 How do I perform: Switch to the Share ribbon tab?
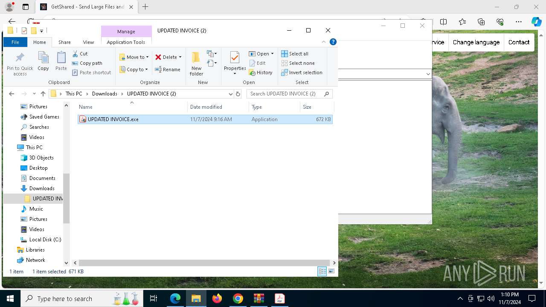64,42
